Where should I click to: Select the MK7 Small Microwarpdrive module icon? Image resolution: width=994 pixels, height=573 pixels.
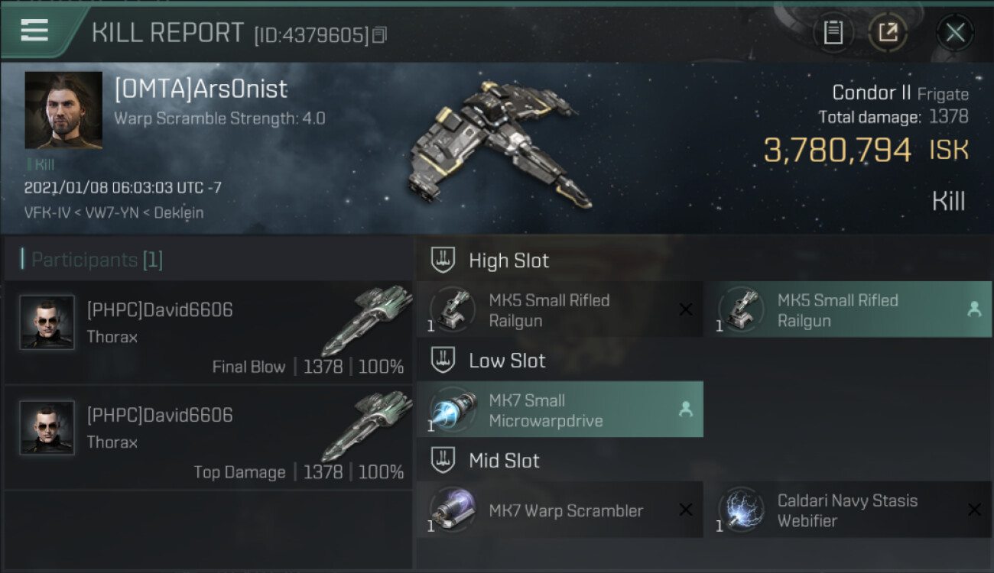point(453,410)
